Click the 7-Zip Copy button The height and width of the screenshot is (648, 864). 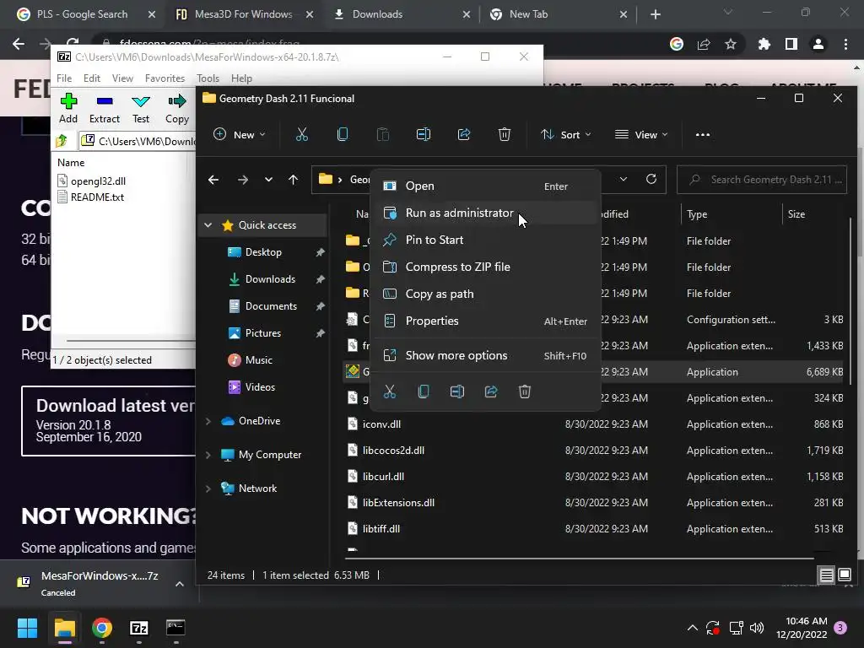point(177,108)
